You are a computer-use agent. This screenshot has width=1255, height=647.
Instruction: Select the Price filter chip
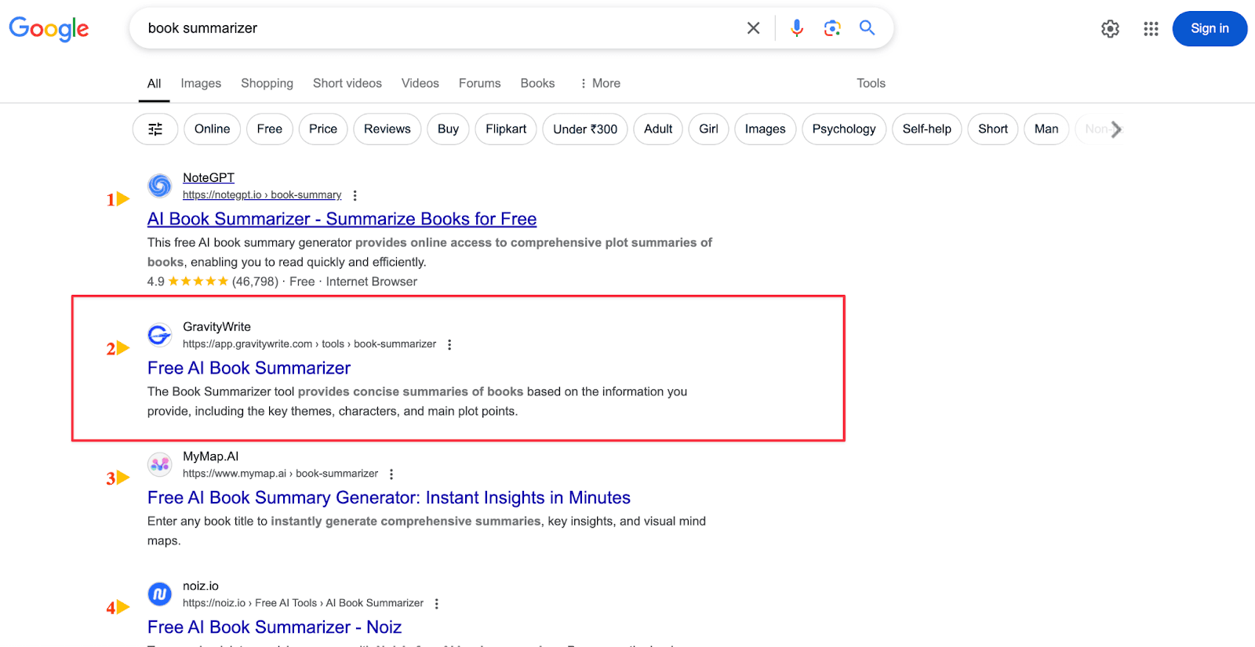click(323, 129)
